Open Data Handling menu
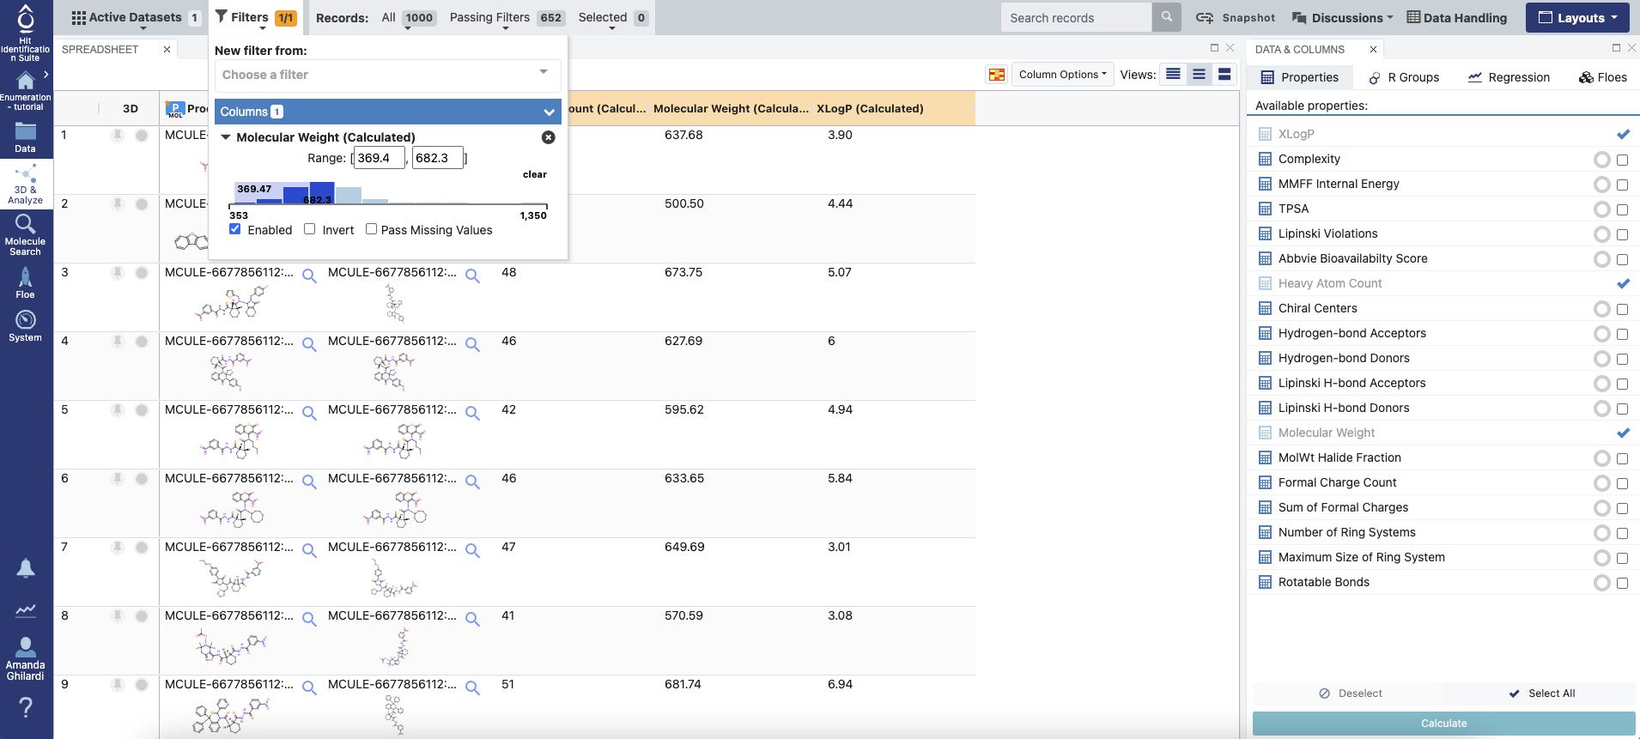This screenshot has width=1640, height=739. 1456,17
